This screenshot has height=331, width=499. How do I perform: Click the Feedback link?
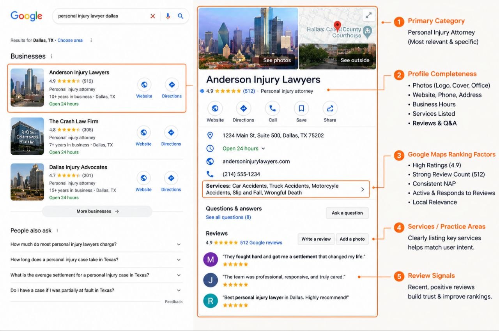pos(174,302)
